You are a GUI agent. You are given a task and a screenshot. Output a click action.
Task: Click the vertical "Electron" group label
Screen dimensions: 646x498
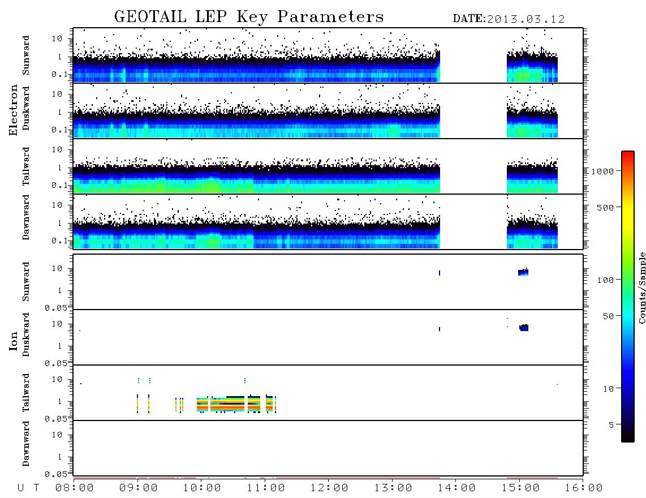(14, 110)
